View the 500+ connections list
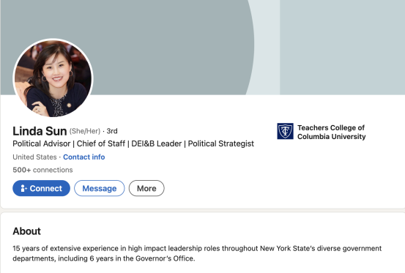This screenshot has height=273, width=405. click(42, 170)
